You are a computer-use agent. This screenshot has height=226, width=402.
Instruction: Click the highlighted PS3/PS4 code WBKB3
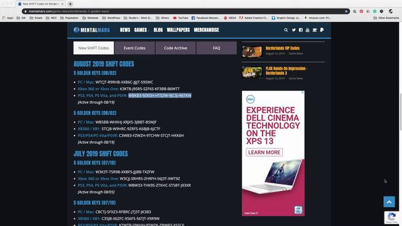click(x=160, y=95)
